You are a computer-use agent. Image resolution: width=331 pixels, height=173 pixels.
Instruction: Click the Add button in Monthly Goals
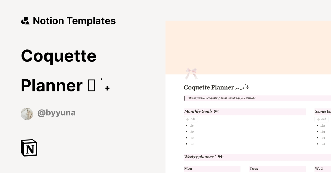pyautogui.click(x=191, y=119)
